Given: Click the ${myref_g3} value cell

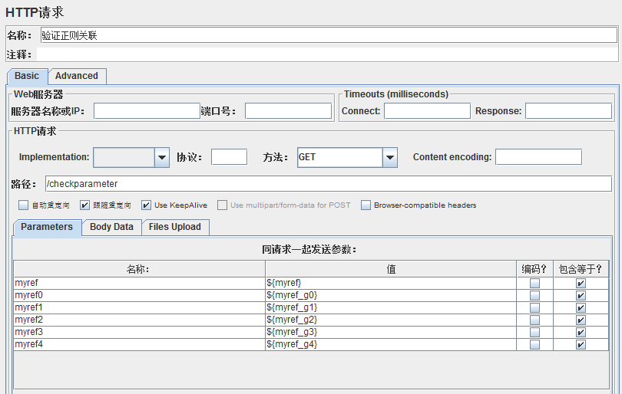Looking at the screenshot, I should coord(391,332).
